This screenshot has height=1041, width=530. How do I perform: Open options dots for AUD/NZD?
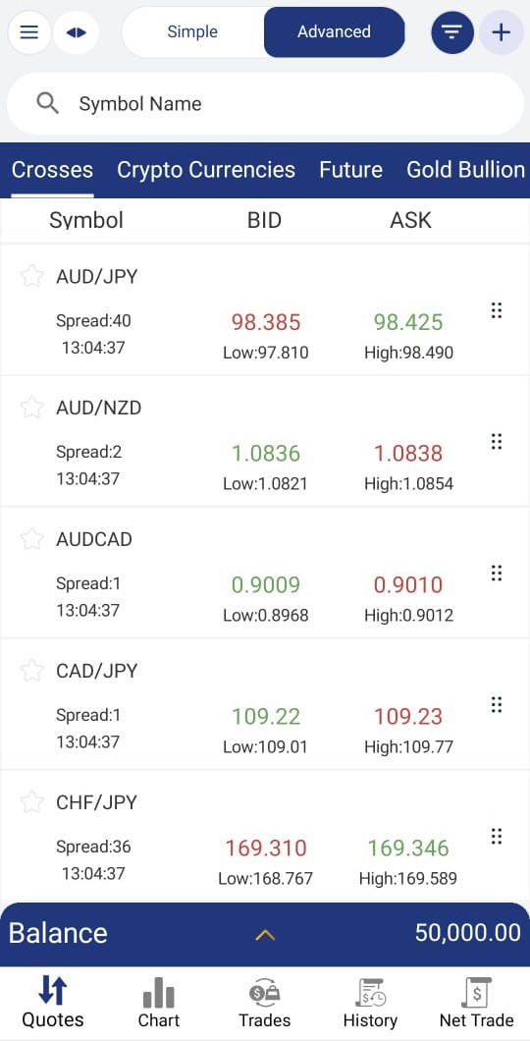tap(497, 442)
